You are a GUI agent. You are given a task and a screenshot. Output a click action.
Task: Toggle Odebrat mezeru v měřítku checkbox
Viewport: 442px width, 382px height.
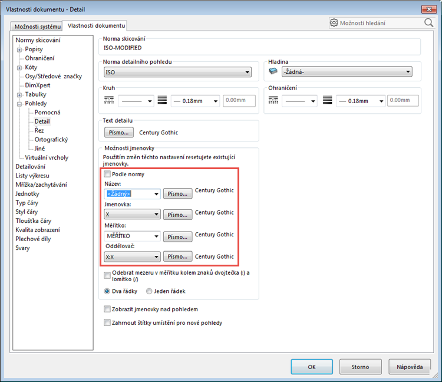coord(107,275)
